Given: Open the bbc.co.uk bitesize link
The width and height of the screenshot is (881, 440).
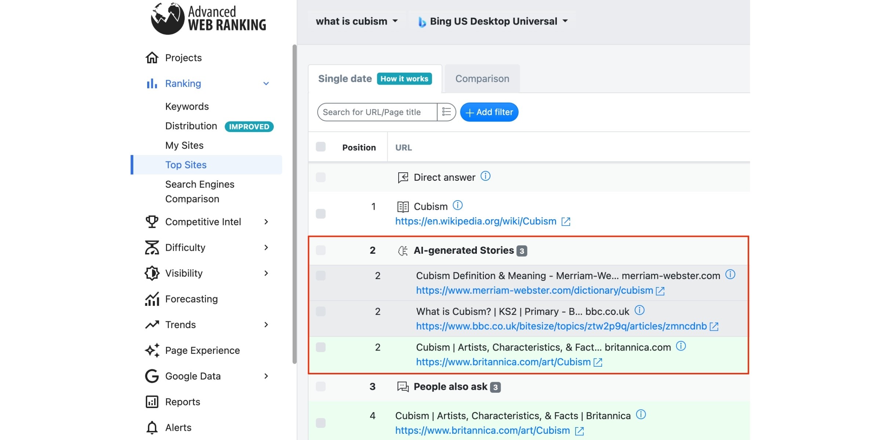Looking at the screenshot, I should point(561,326).
